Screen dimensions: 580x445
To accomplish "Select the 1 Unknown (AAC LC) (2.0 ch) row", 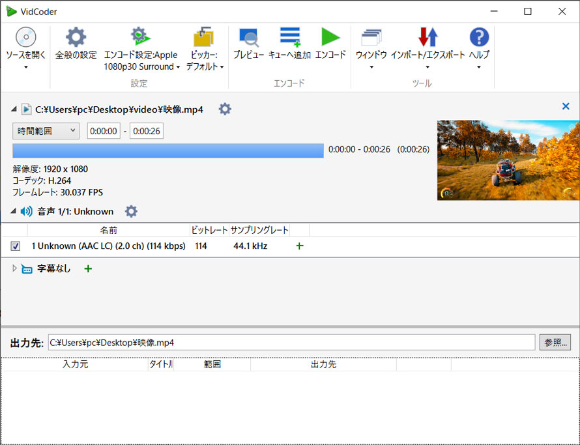I will 289,246.
